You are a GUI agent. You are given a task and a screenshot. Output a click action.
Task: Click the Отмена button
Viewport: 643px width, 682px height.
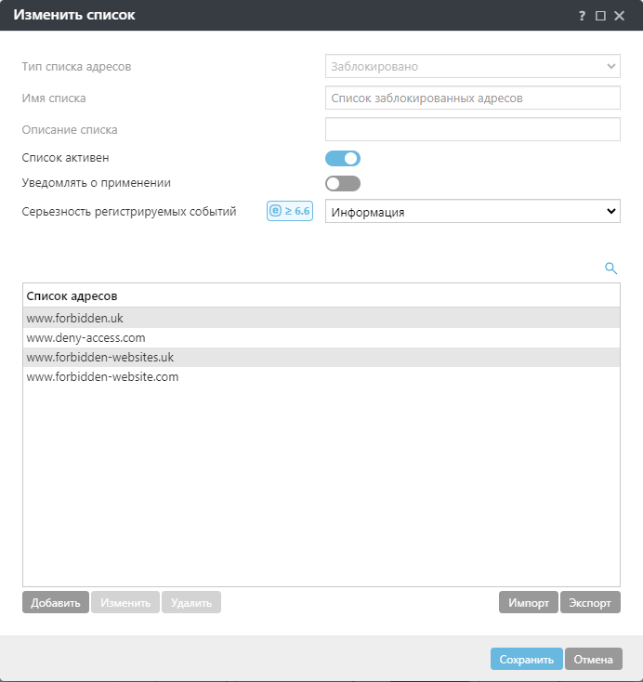[593, 660]
